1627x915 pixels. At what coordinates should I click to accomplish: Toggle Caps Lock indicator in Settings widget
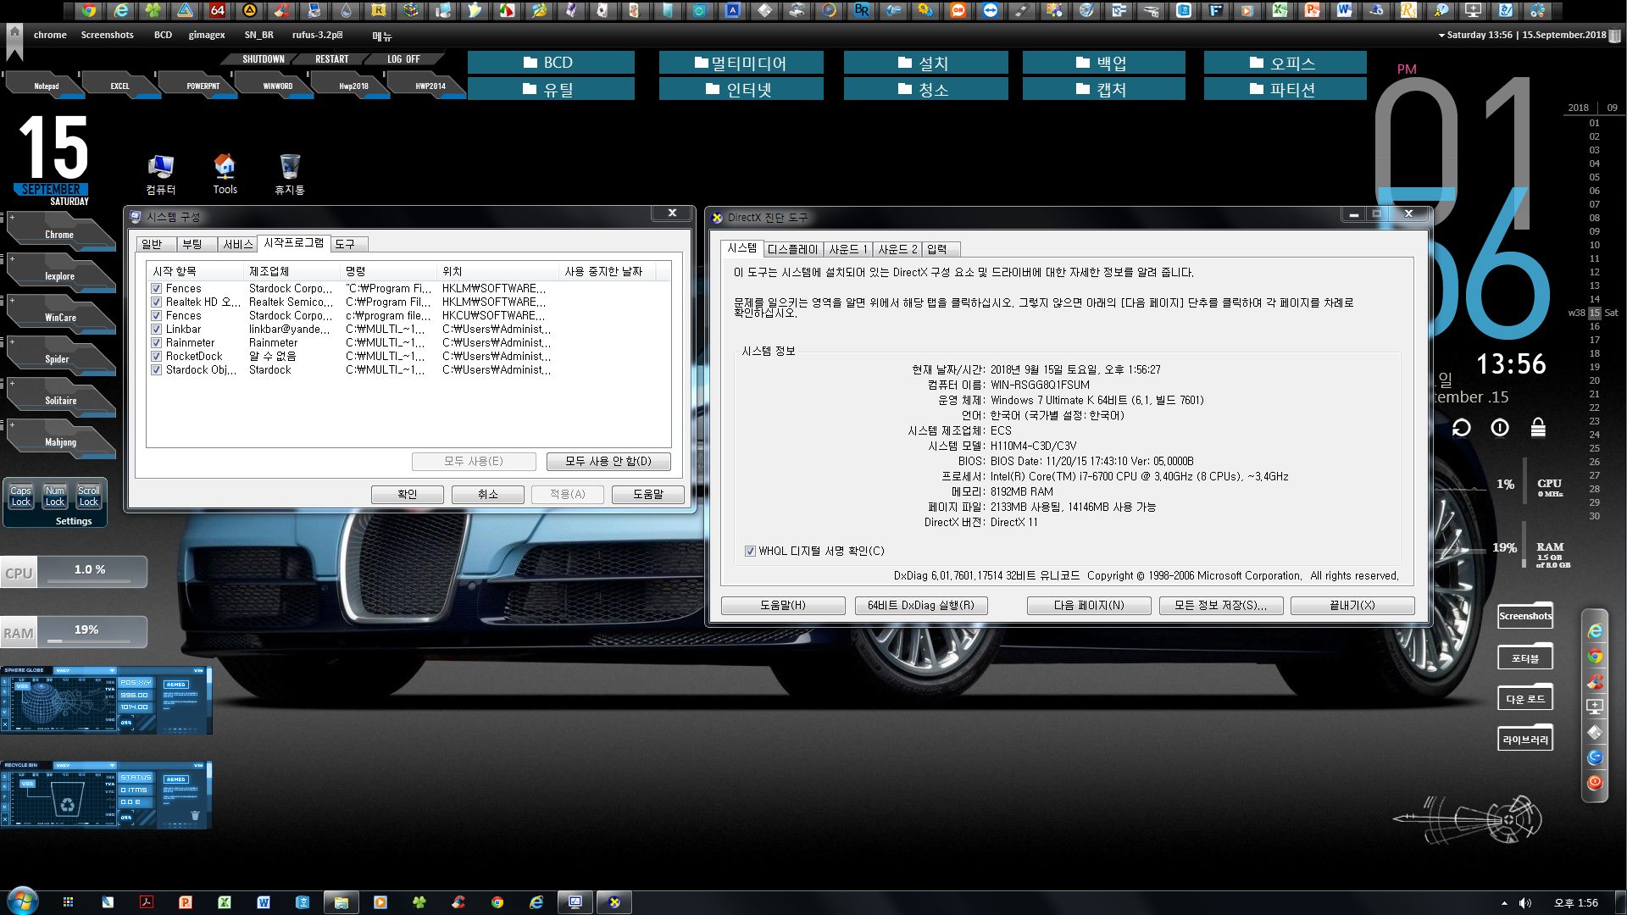(20, 496)
